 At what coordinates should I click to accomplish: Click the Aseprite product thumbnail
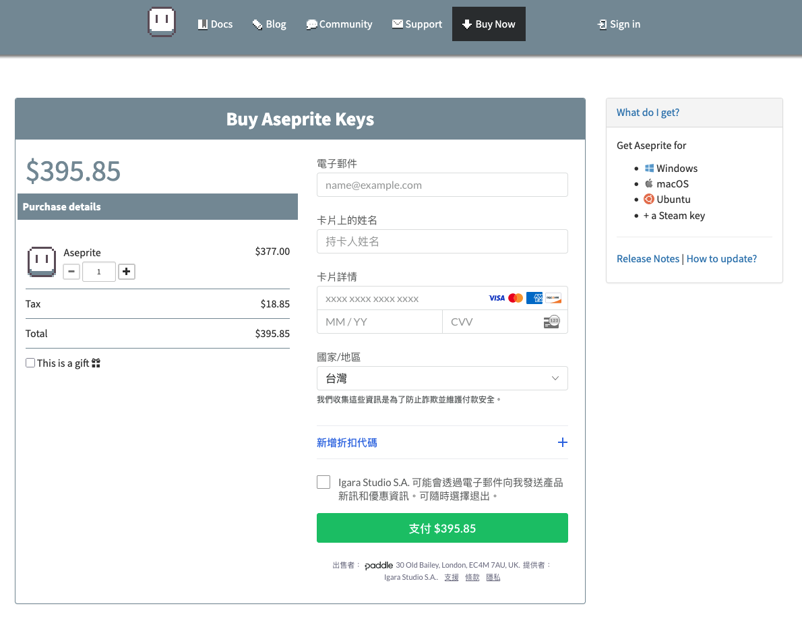(41, 262)
